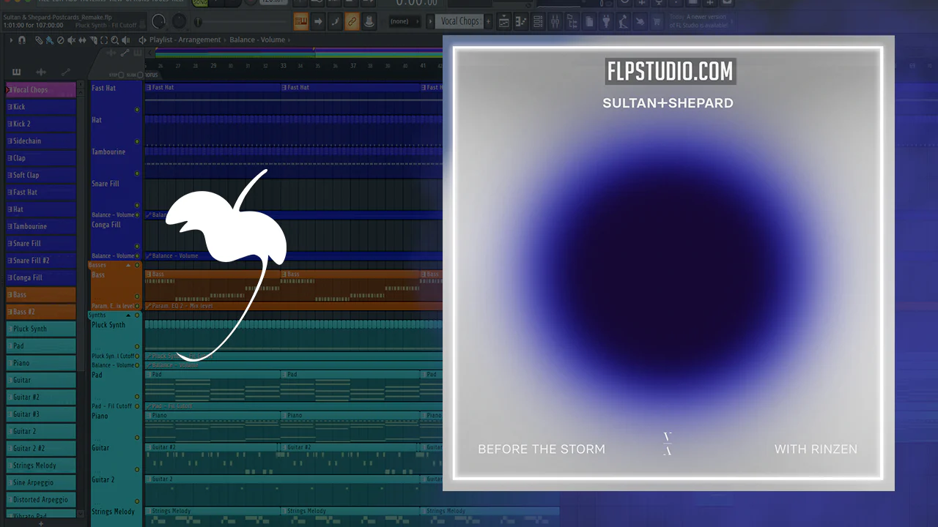Open the Channel rack toolbar icon

tap(538, 21)
